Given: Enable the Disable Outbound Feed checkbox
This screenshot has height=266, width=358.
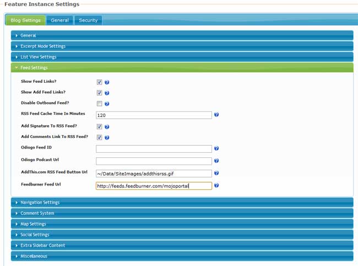Looking at the screenshot, I should coord(99,104).
